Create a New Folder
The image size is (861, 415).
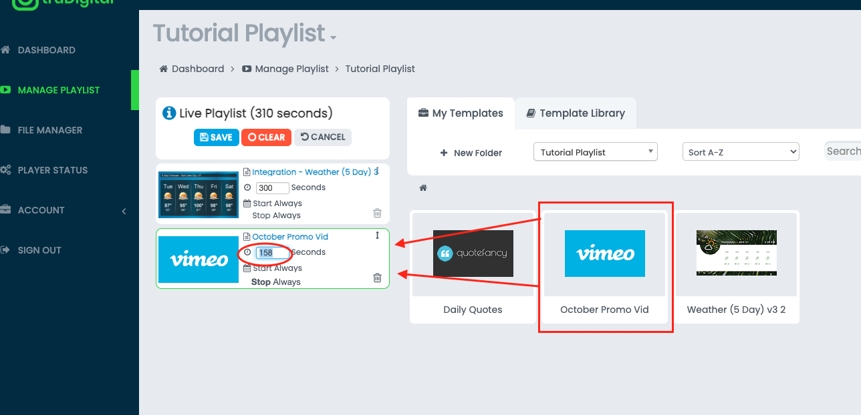[471, 153]
